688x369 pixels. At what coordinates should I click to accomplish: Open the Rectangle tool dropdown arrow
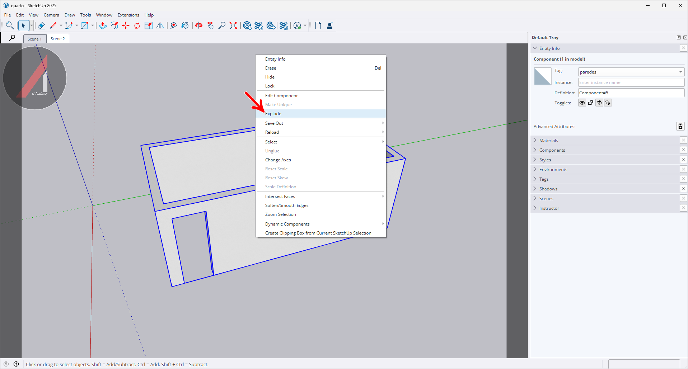pyautogui.click(x=92, y=25)
